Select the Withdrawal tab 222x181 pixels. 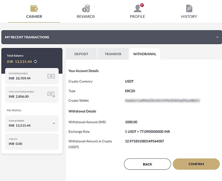145,54
